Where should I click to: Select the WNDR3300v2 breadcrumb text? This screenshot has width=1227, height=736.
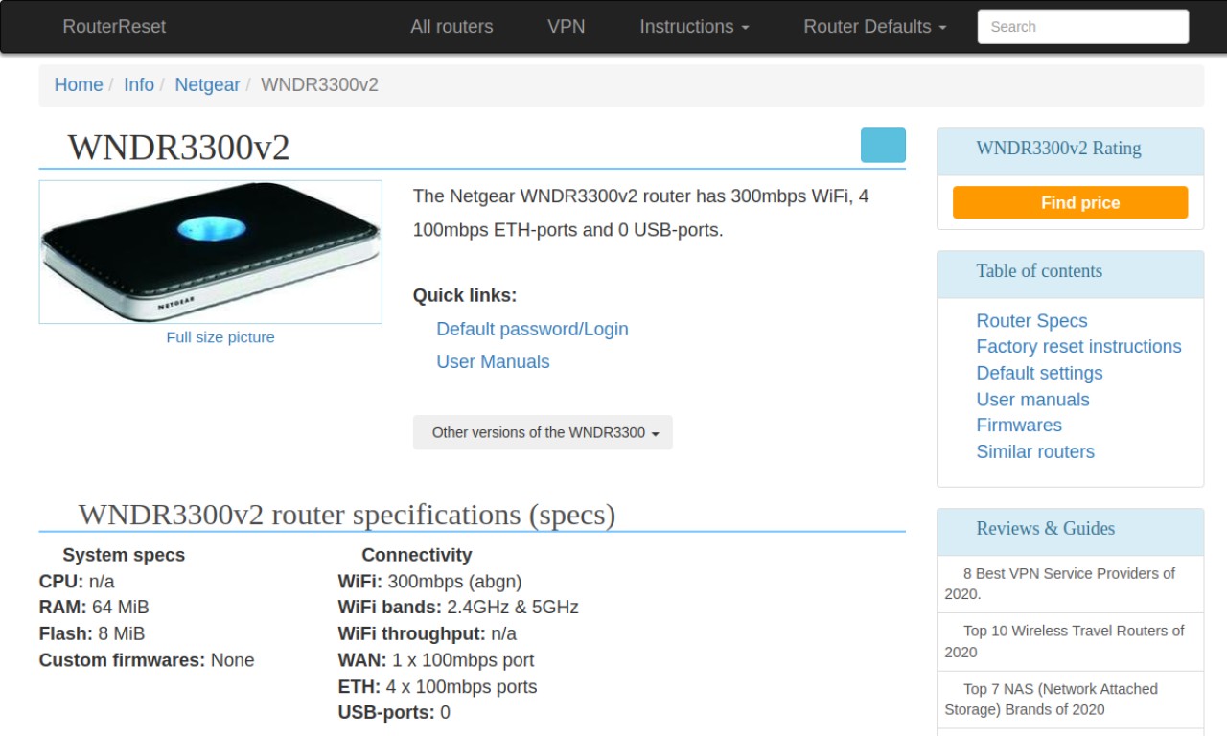(319, 84)
